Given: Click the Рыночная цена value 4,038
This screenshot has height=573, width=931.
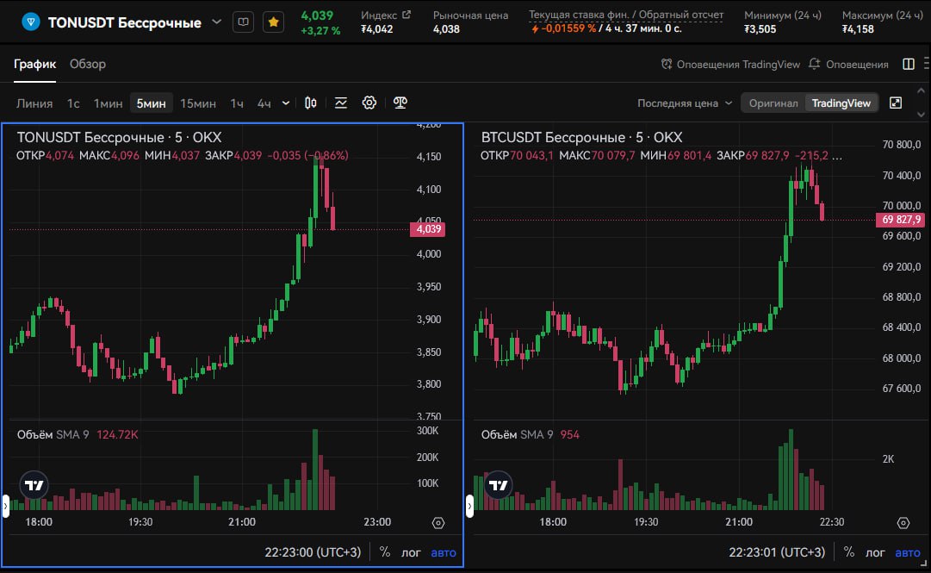Looking at the screenshot, I should [446, 29].
